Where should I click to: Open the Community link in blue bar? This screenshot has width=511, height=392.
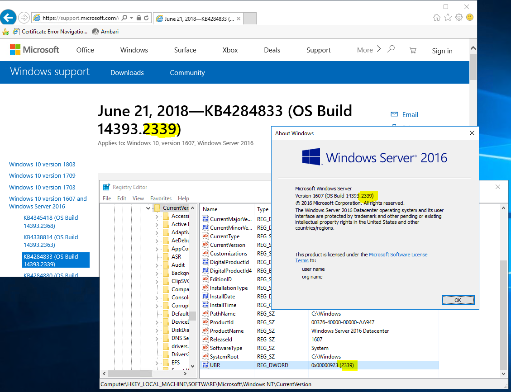[187, 73]
